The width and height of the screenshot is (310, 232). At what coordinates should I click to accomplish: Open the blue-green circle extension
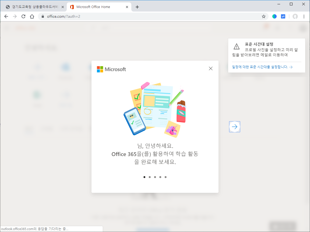click(x=274, y=16)
